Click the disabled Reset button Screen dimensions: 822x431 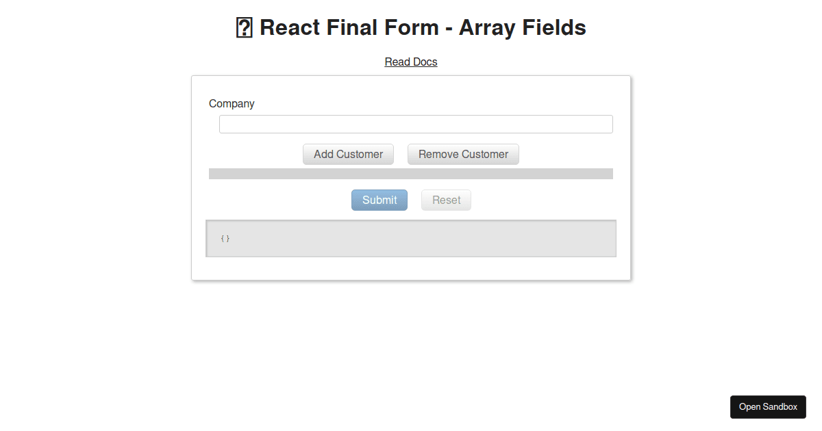(x=446, y=200)
